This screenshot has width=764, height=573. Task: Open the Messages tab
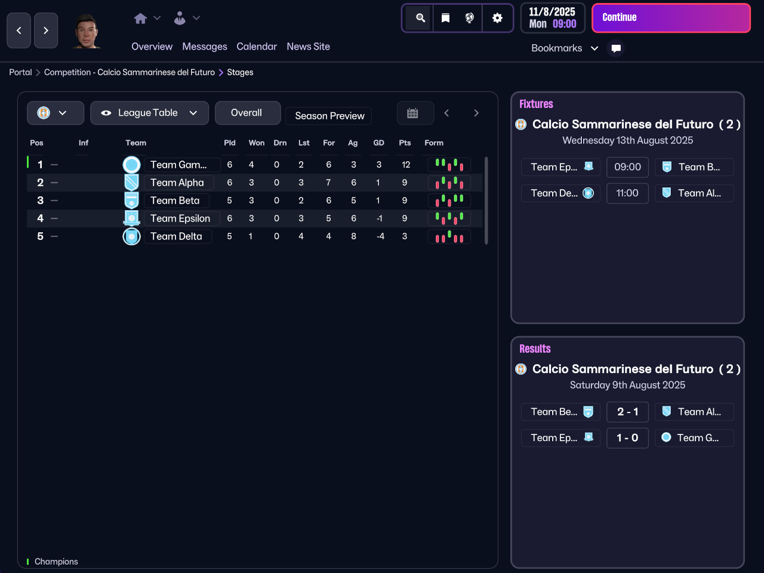205,47
